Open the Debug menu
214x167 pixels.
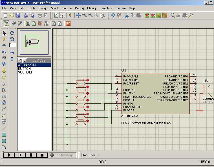(x=79, y=8)
